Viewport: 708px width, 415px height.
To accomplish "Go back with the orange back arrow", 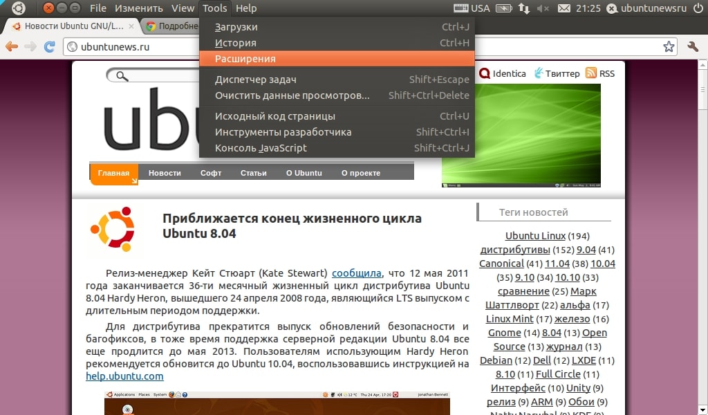I will click(11, 46).
